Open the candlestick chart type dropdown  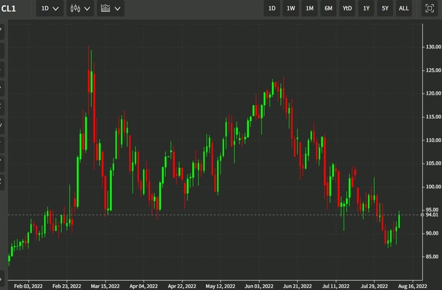[81, 8]
